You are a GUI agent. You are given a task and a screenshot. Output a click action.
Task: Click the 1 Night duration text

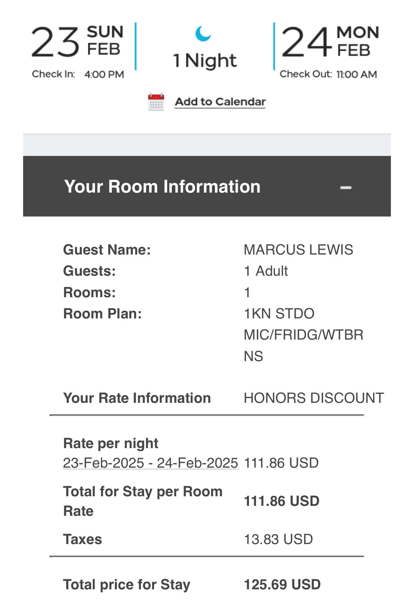(205, 60)
